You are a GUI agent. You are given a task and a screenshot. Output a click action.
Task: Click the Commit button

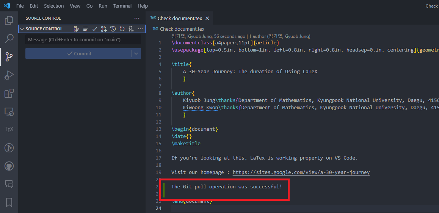[78, 53]
